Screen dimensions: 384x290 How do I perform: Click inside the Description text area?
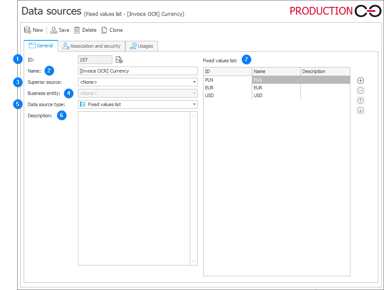tap(134, 188)
